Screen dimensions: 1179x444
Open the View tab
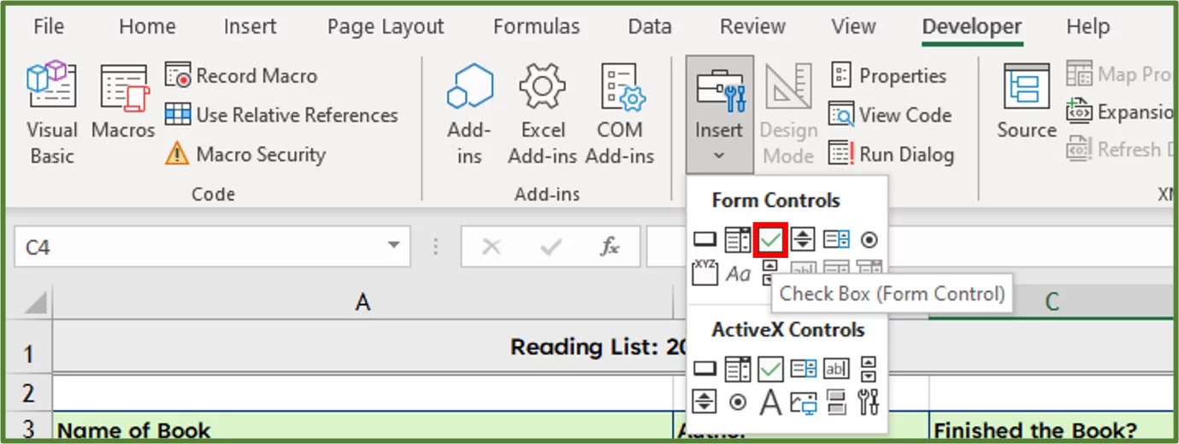point(853,26)
